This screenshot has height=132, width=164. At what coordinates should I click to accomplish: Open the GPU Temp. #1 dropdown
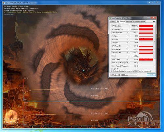pyautogui.click(x=128, y=46)
